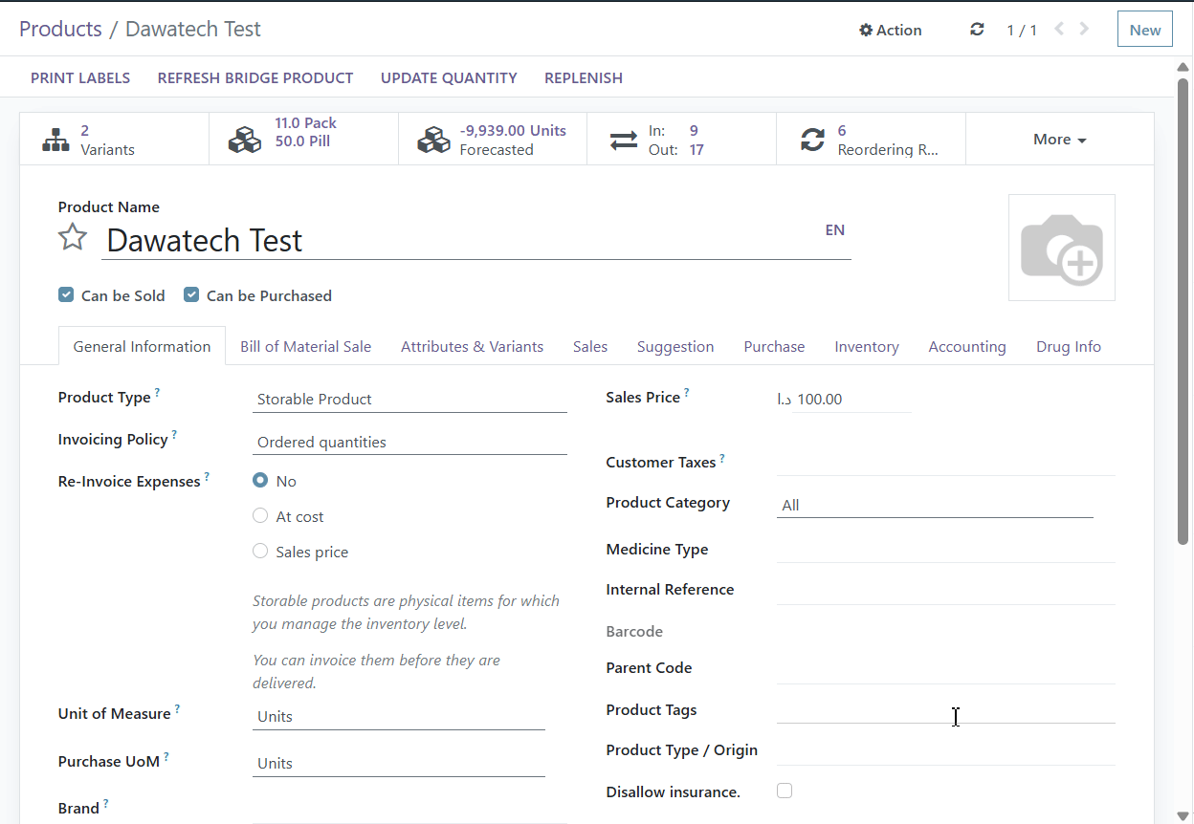Go to previous record arrow

[x=1059, y=29]
